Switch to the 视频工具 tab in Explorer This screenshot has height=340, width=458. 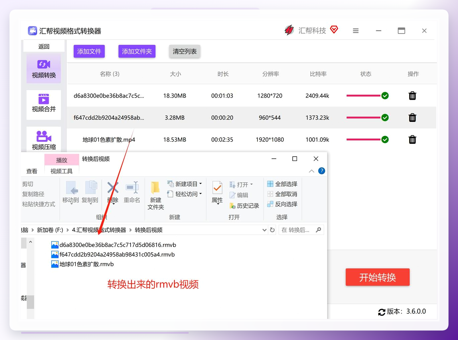pyautogui.click(x=62, y=171)
